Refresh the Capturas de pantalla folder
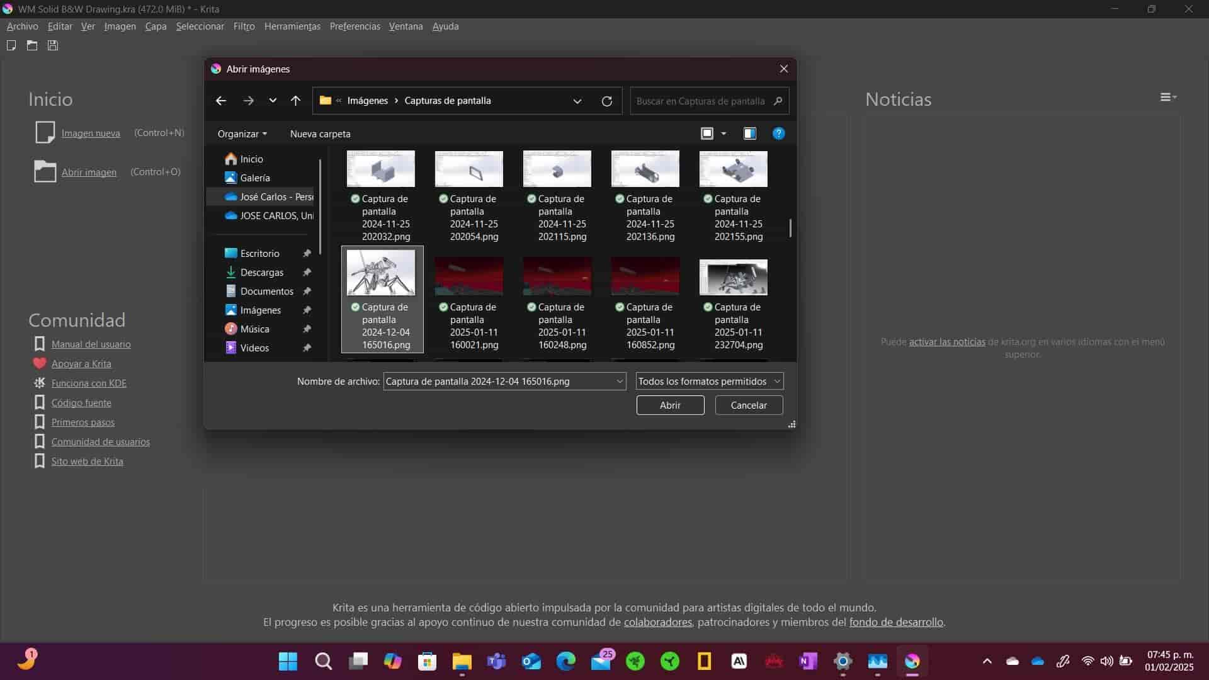This screenshot has height=680, width=1209. pos(607,101)
